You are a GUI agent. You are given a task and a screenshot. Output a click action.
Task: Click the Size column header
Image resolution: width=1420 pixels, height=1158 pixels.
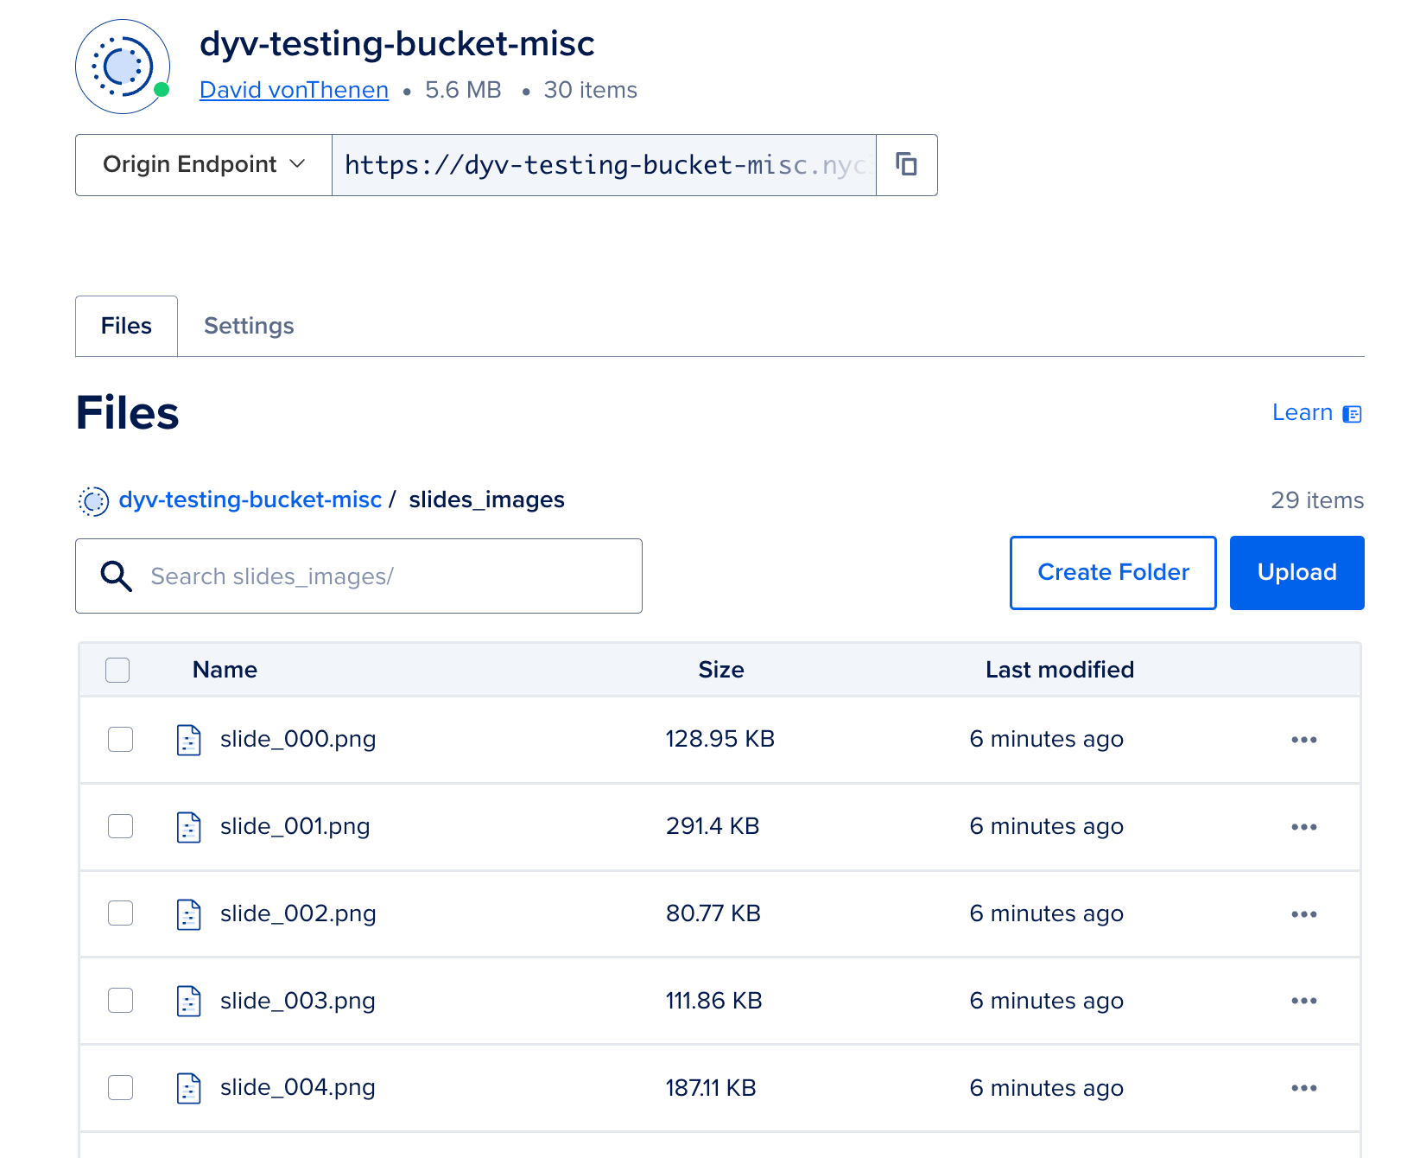pos(721,670)
